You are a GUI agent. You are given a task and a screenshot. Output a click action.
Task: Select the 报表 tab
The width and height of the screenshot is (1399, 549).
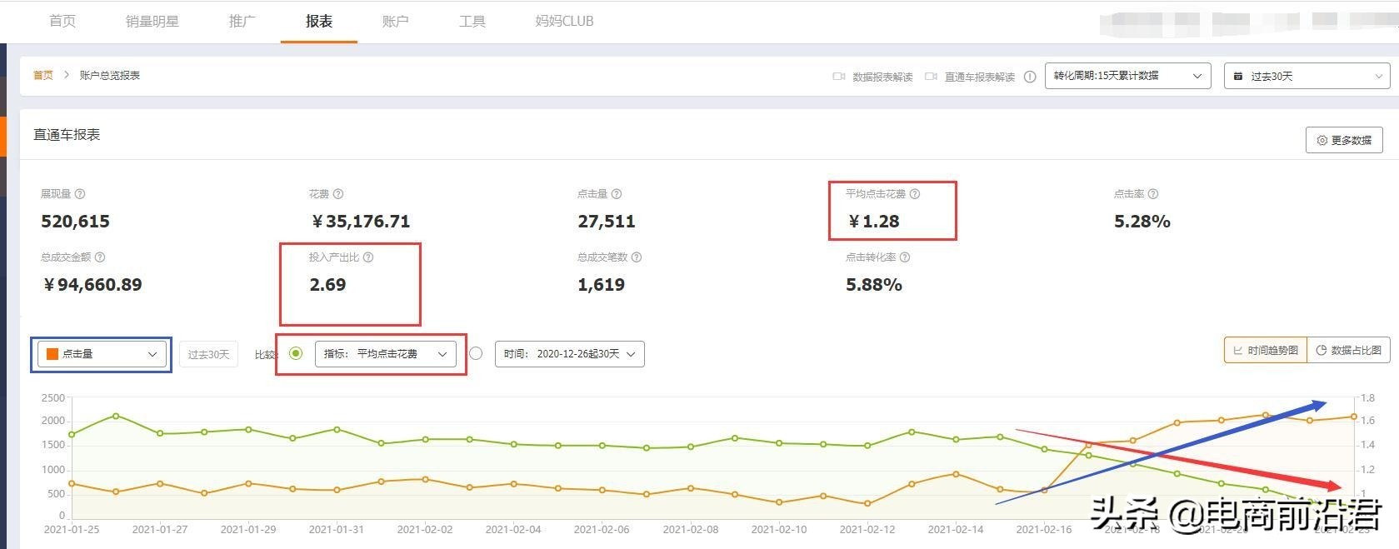[319, 21]
